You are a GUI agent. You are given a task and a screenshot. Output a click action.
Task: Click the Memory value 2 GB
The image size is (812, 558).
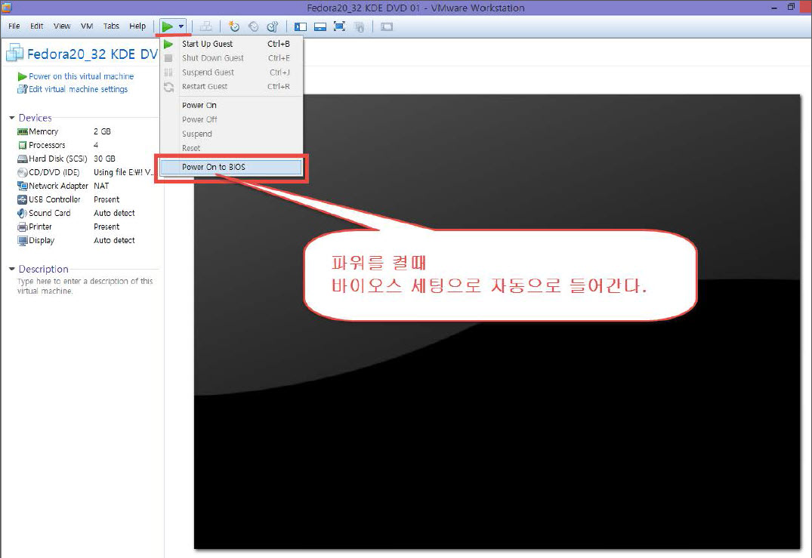pyautogui.click(x=102, y=131)
